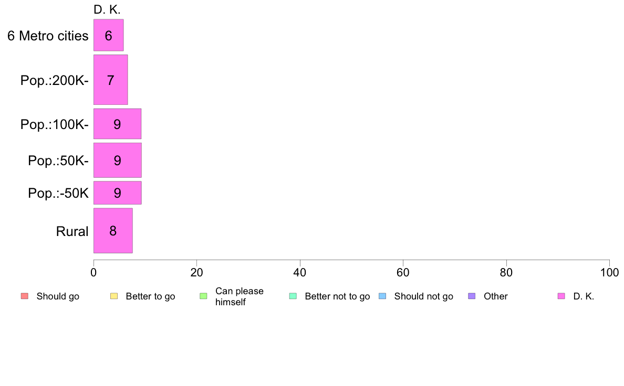Click the Better not to go swatch
The image size is (624, 386).
[293, 296]
